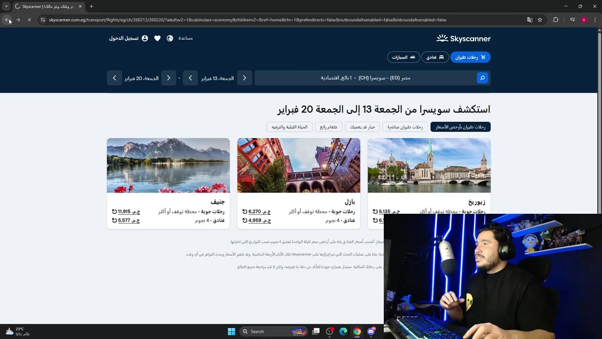Click the user profile icon beside تسجيل الدخول
602x339 pixels.
click(145, 38)
